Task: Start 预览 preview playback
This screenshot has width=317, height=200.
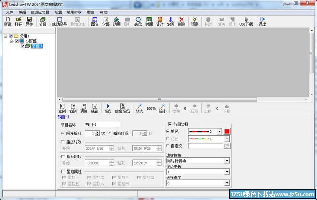Action: [x=108, y=108]
